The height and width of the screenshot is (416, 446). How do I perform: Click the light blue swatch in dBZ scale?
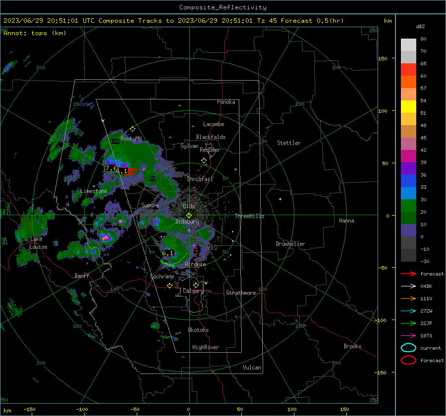pos(408,193)
